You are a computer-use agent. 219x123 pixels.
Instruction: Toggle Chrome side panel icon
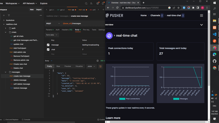(198, 8)
